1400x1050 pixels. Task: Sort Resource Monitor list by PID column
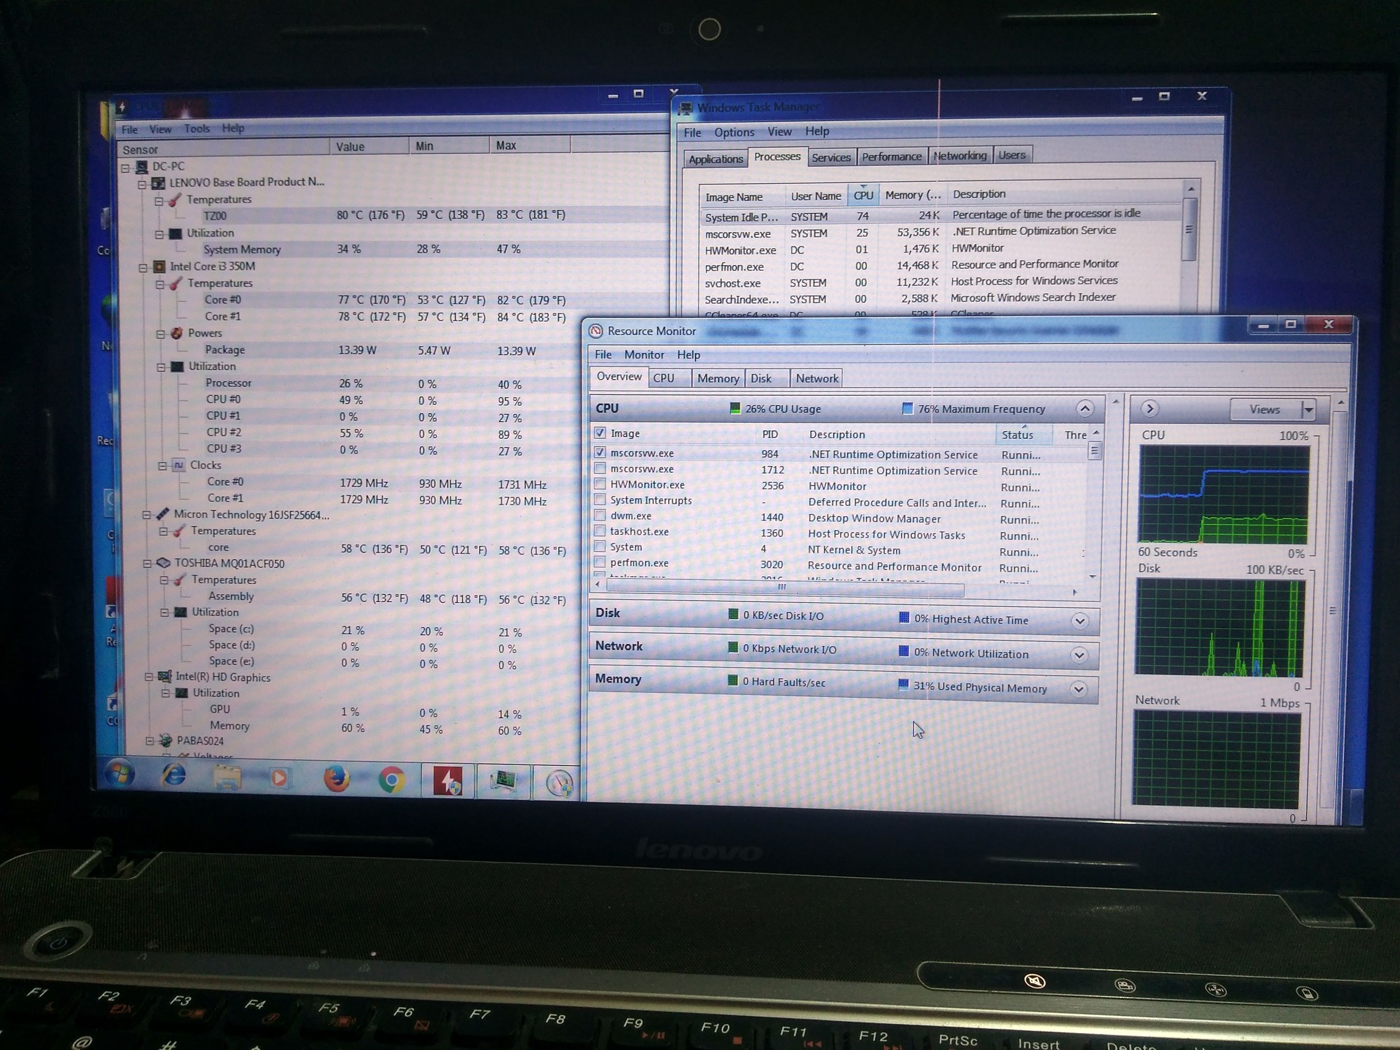pyautogui.click(x=770, y=434)
